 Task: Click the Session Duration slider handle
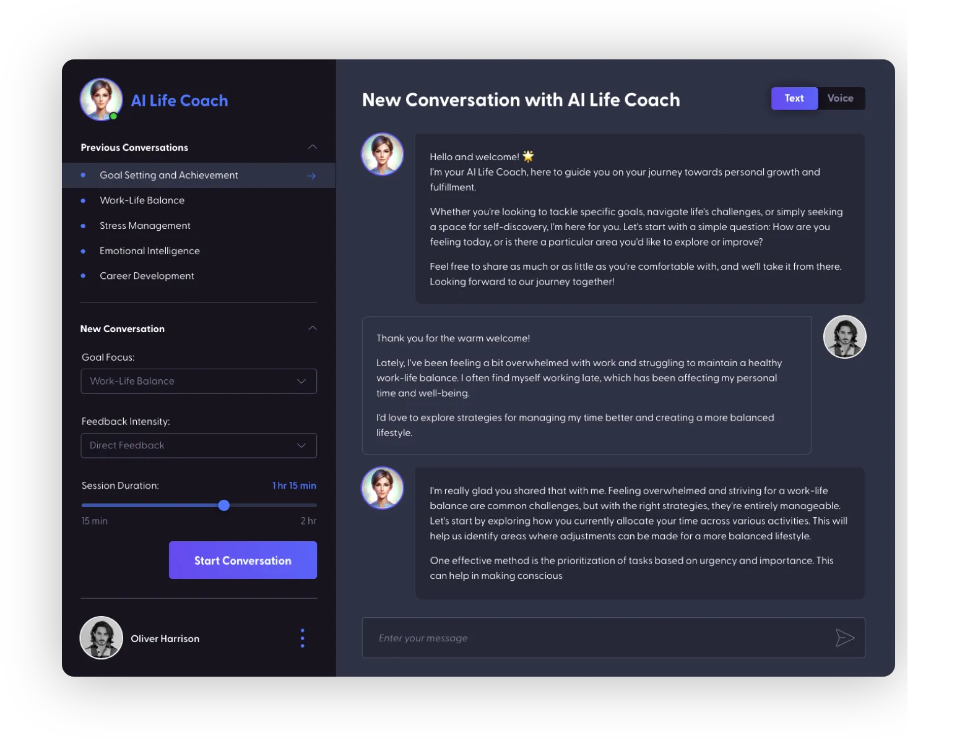pos(224,505)
